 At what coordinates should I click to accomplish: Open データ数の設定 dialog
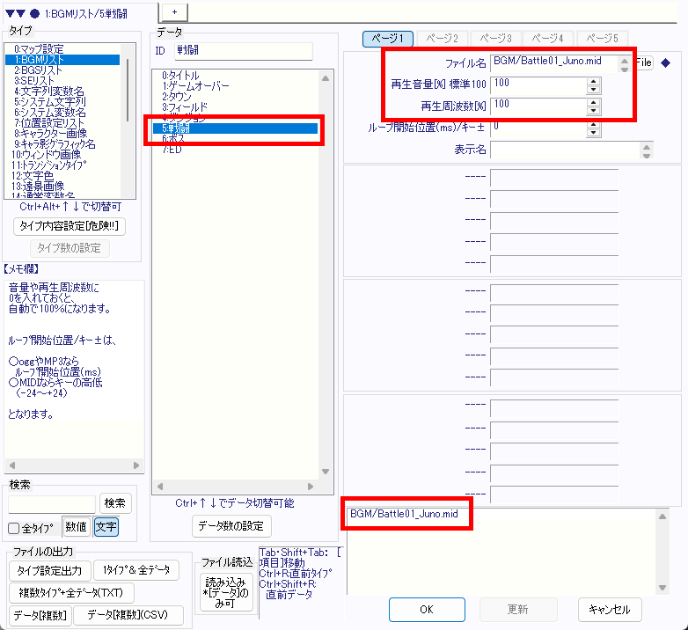click(x=233, y=526)
